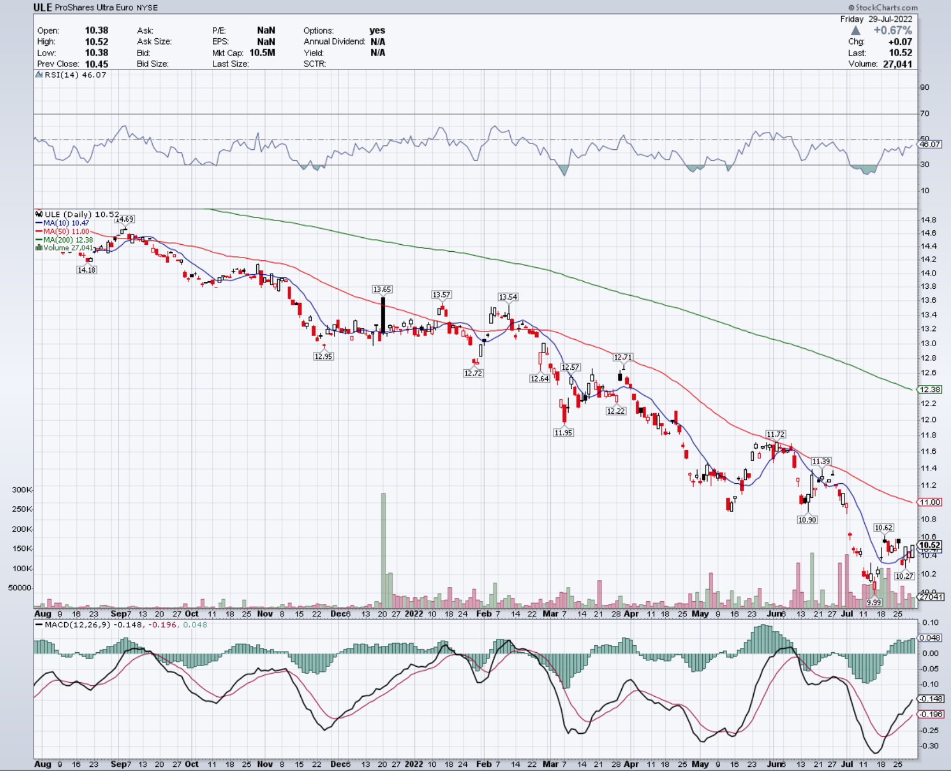Click the 12.71 price annotation
This screenshot has height=772, width=951.
pos(623,357)
